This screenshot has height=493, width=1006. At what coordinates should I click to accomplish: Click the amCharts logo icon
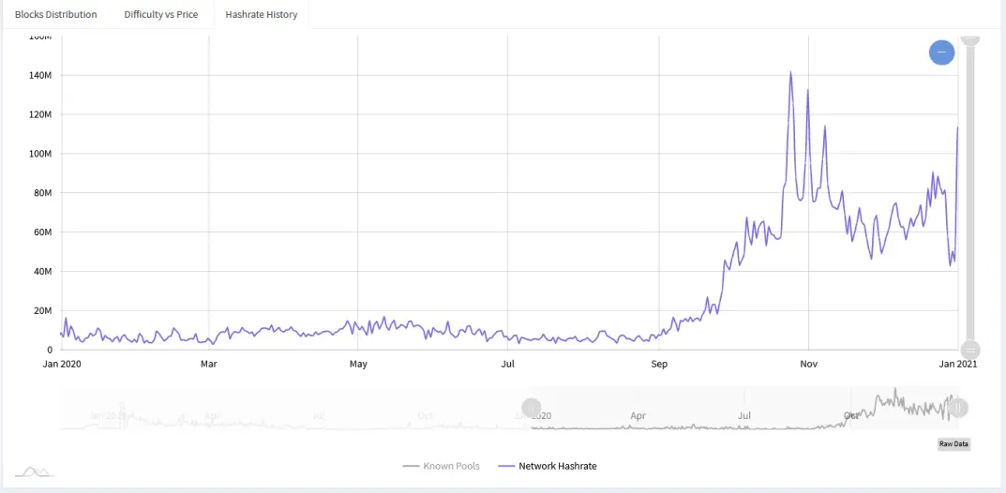(x=34, y=472)
